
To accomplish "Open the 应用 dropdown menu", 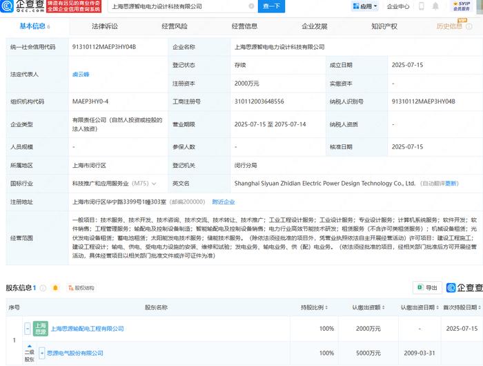I will pos(365,6).
